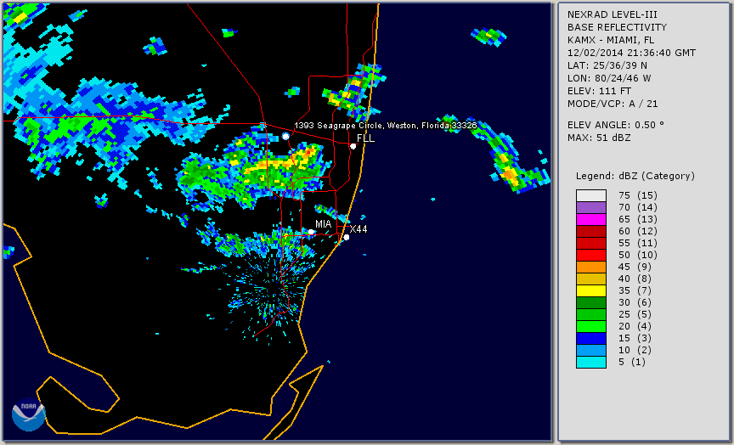The image size is (734, 445).
Task: Click the 'LON: 80/24/46 W' text
Action: point(609,78)
